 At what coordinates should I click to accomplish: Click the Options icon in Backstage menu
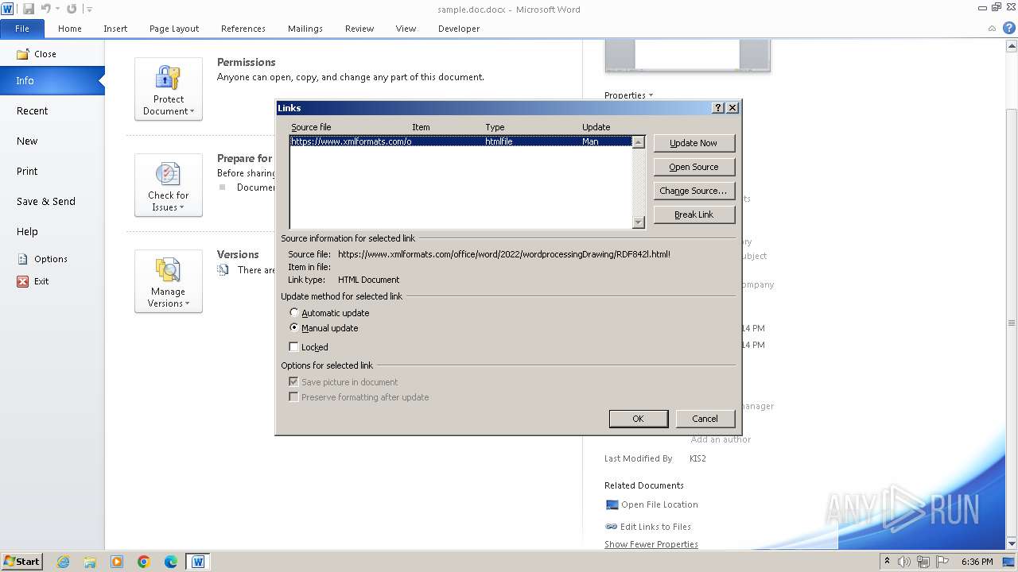pos(23,259)
